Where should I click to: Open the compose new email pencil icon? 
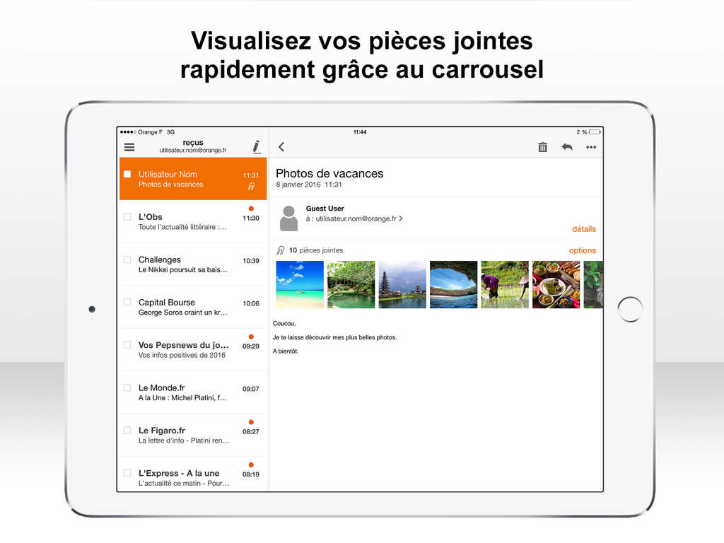tap(257, 146)
